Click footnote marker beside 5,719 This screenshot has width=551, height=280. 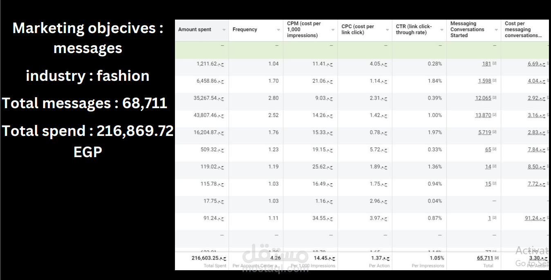tap(495, 132)
